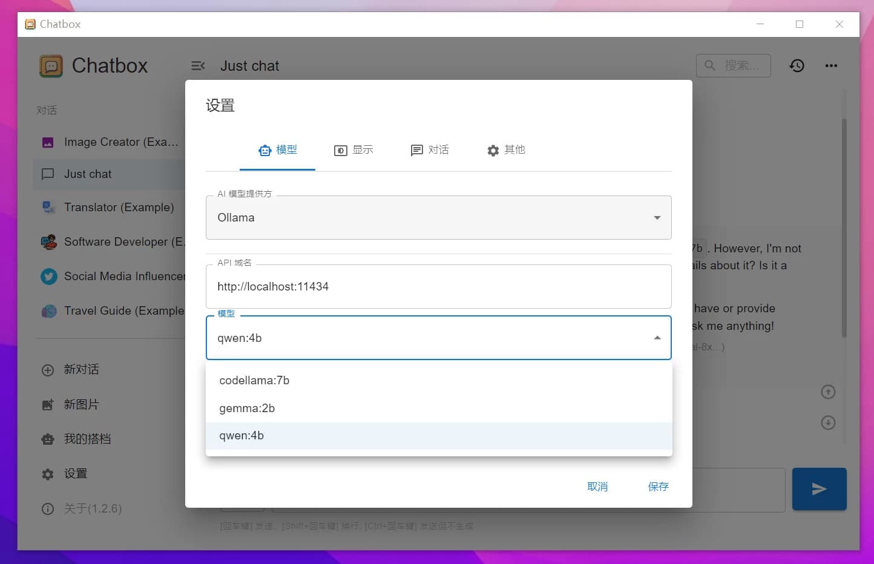874x564 pixels.
Task: Click the search magnifier icon
Action: point(710,65)
